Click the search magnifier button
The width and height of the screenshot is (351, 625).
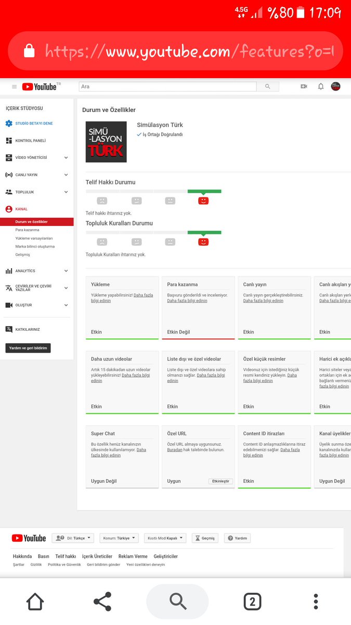click(x=268, y=86)
